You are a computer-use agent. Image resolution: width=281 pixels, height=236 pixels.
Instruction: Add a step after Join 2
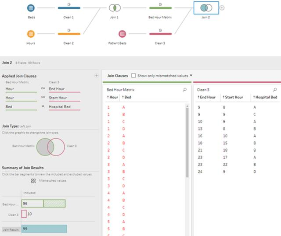point(222,8)
